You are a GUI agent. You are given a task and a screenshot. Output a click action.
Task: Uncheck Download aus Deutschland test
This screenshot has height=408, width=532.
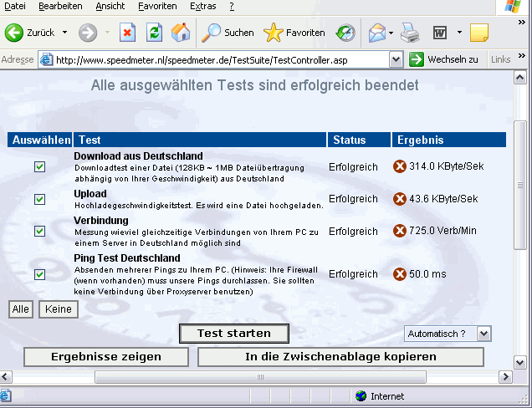click(39, 166)
